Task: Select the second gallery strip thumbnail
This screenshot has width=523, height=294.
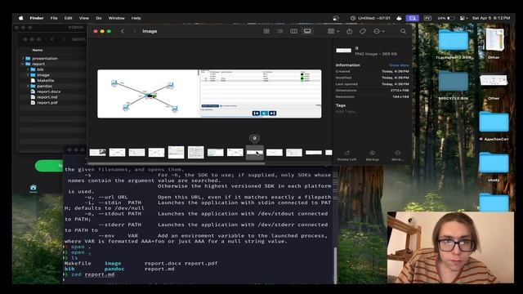Action: pyautogui.click(x=118, y=153)
